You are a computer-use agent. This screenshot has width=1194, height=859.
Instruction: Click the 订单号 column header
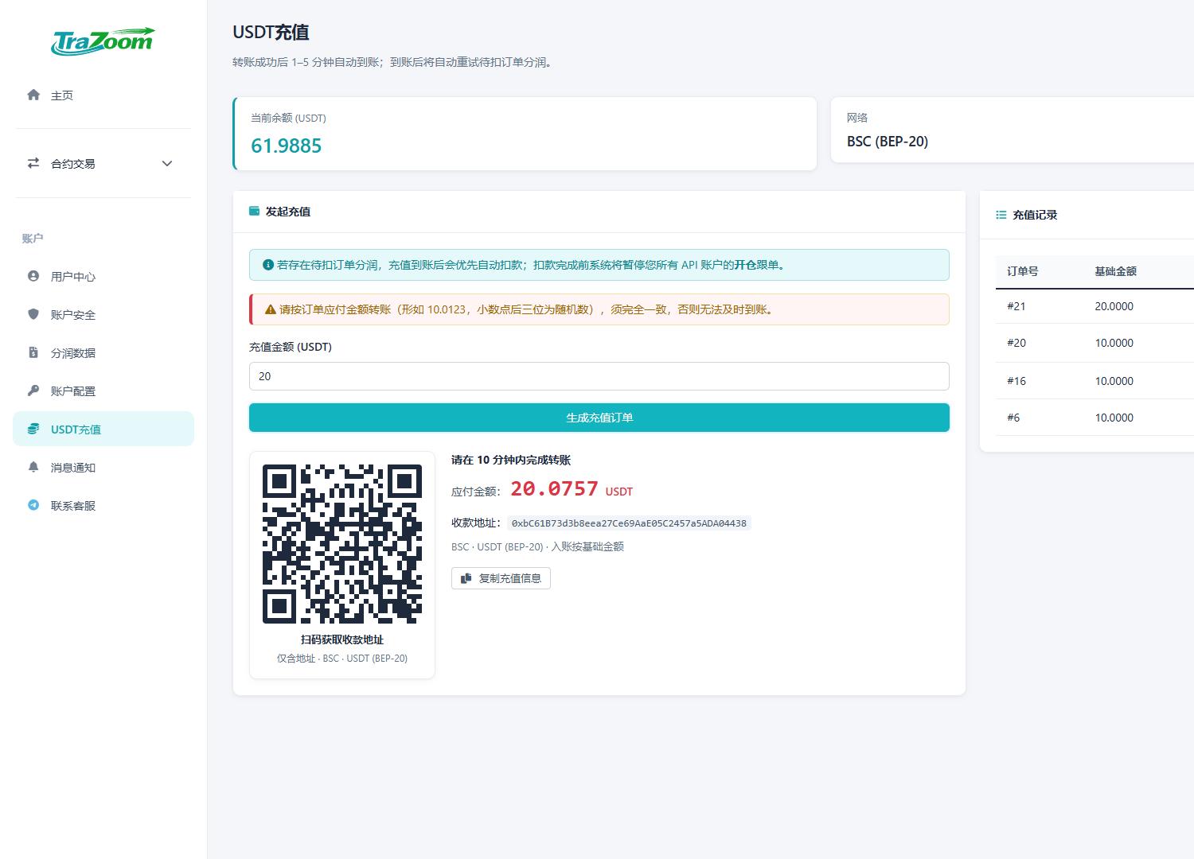[1023, 271]
